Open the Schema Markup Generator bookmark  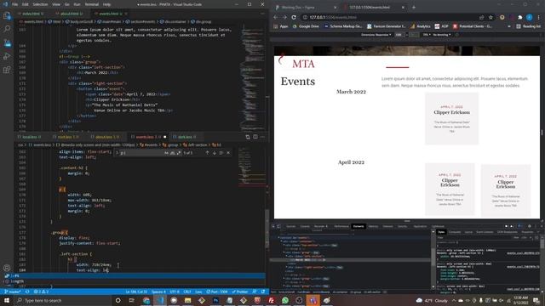[x=343, y=26]
